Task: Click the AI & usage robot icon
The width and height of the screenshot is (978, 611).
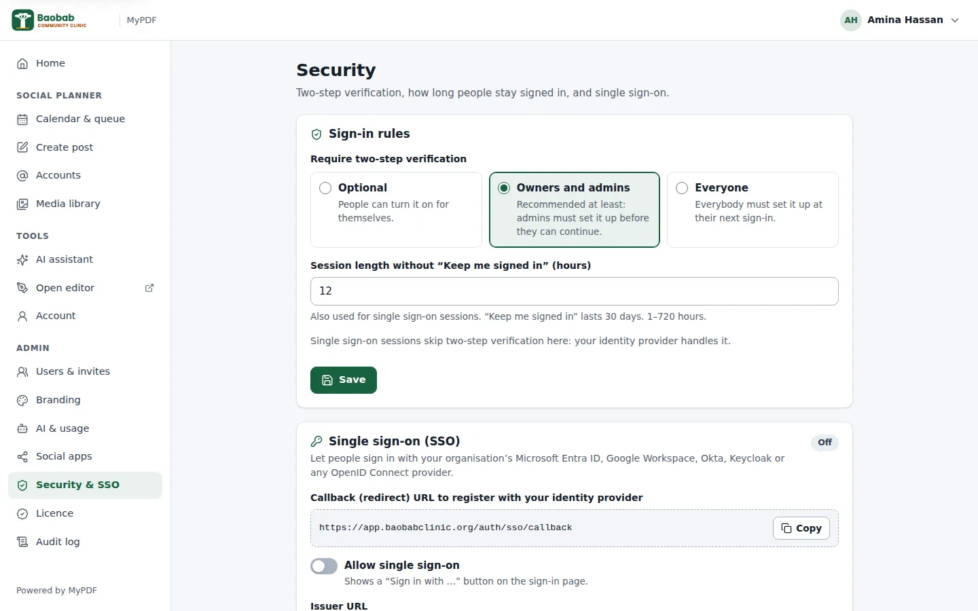Action: click(x=22, y=428)
